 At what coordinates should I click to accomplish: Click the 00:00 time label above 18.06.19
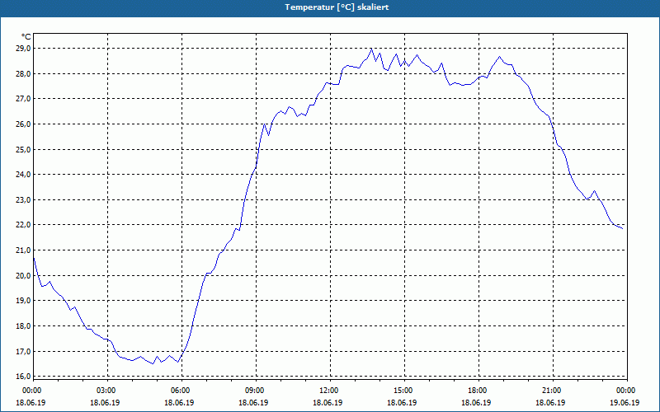(x=32, y=391)
